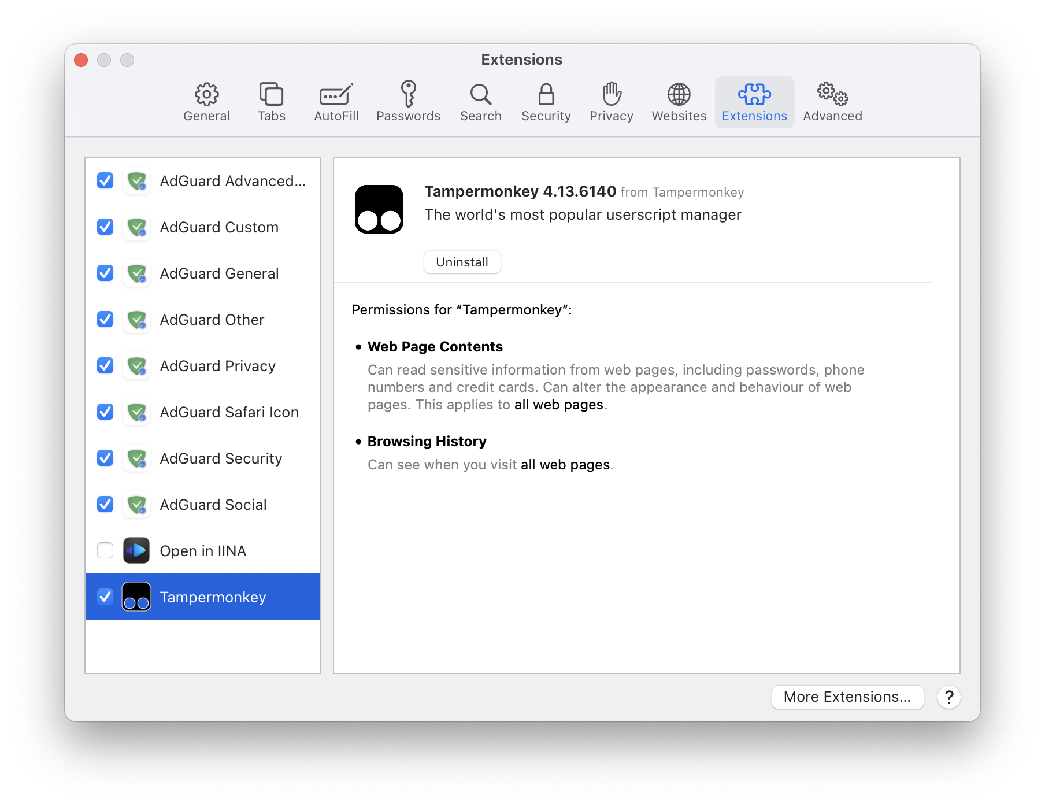The height and width of the screenshot is (807, 1045).
Task: Click the AdGuard Security extension icon
Action: (x=136, y=458)
